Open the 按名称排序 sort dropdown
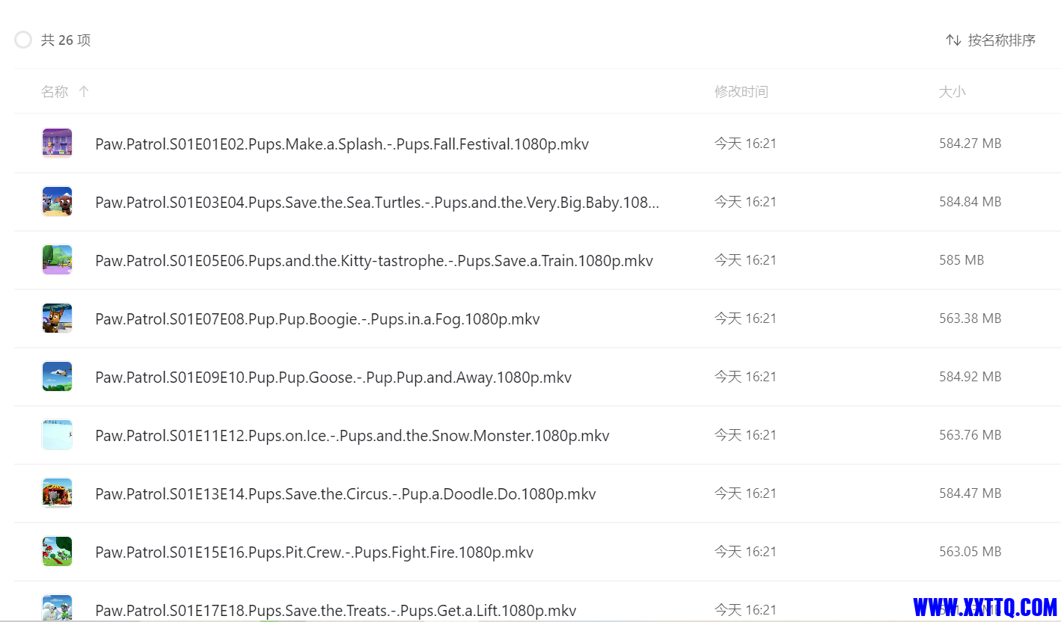 (991, 40)
